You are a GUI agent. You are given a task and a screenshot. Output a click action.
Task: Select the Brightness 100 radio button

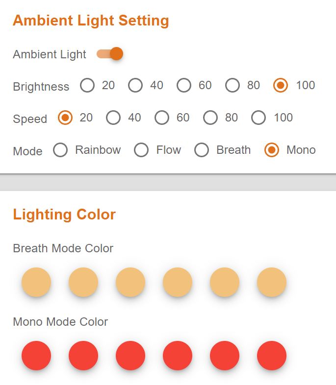tap(281, 86)
